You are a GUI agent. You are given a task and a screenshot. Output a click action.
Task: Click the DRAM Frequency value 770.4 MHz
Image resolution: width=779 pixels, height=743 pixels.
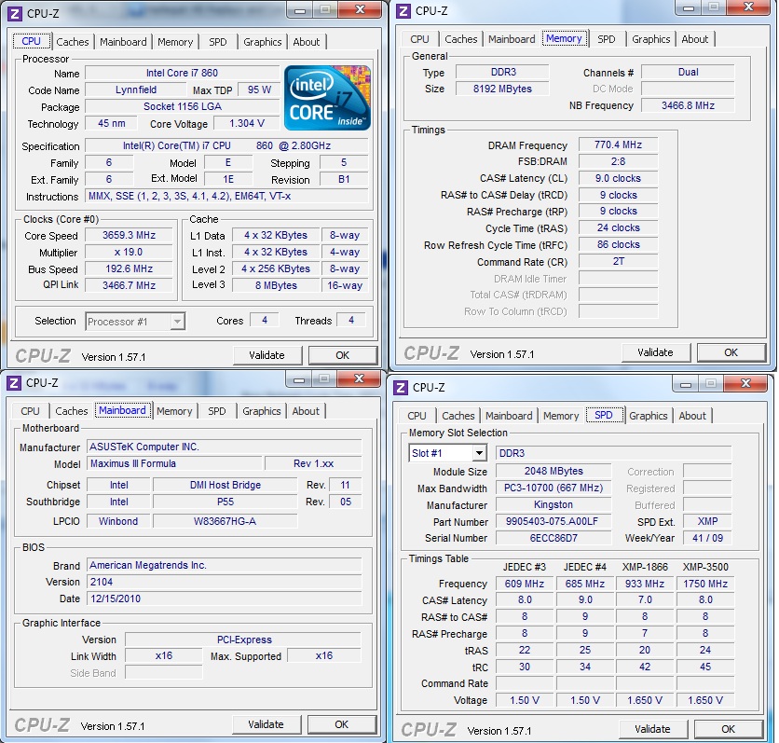[618, 144]
